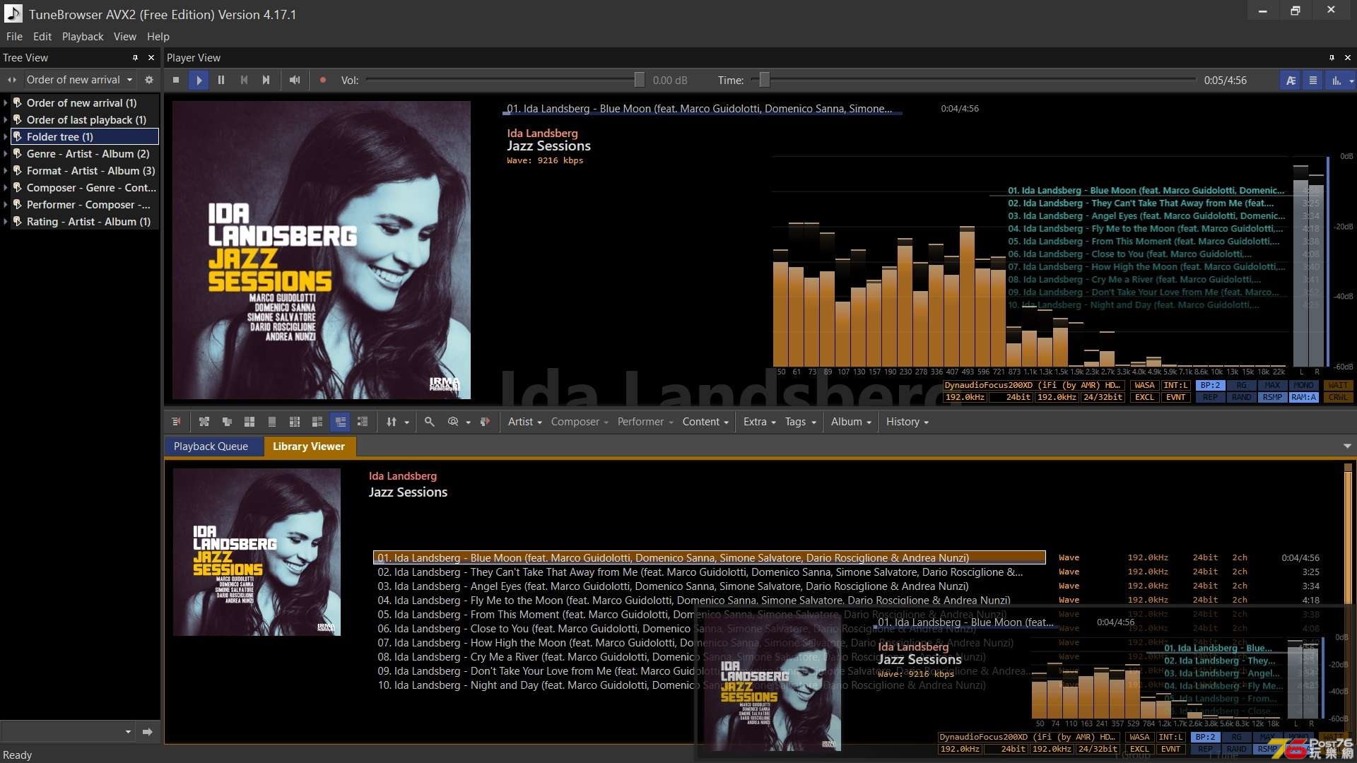Toggle the RG replay gain indicator
Screen dimensions: 1357x763
[1241, 385]
